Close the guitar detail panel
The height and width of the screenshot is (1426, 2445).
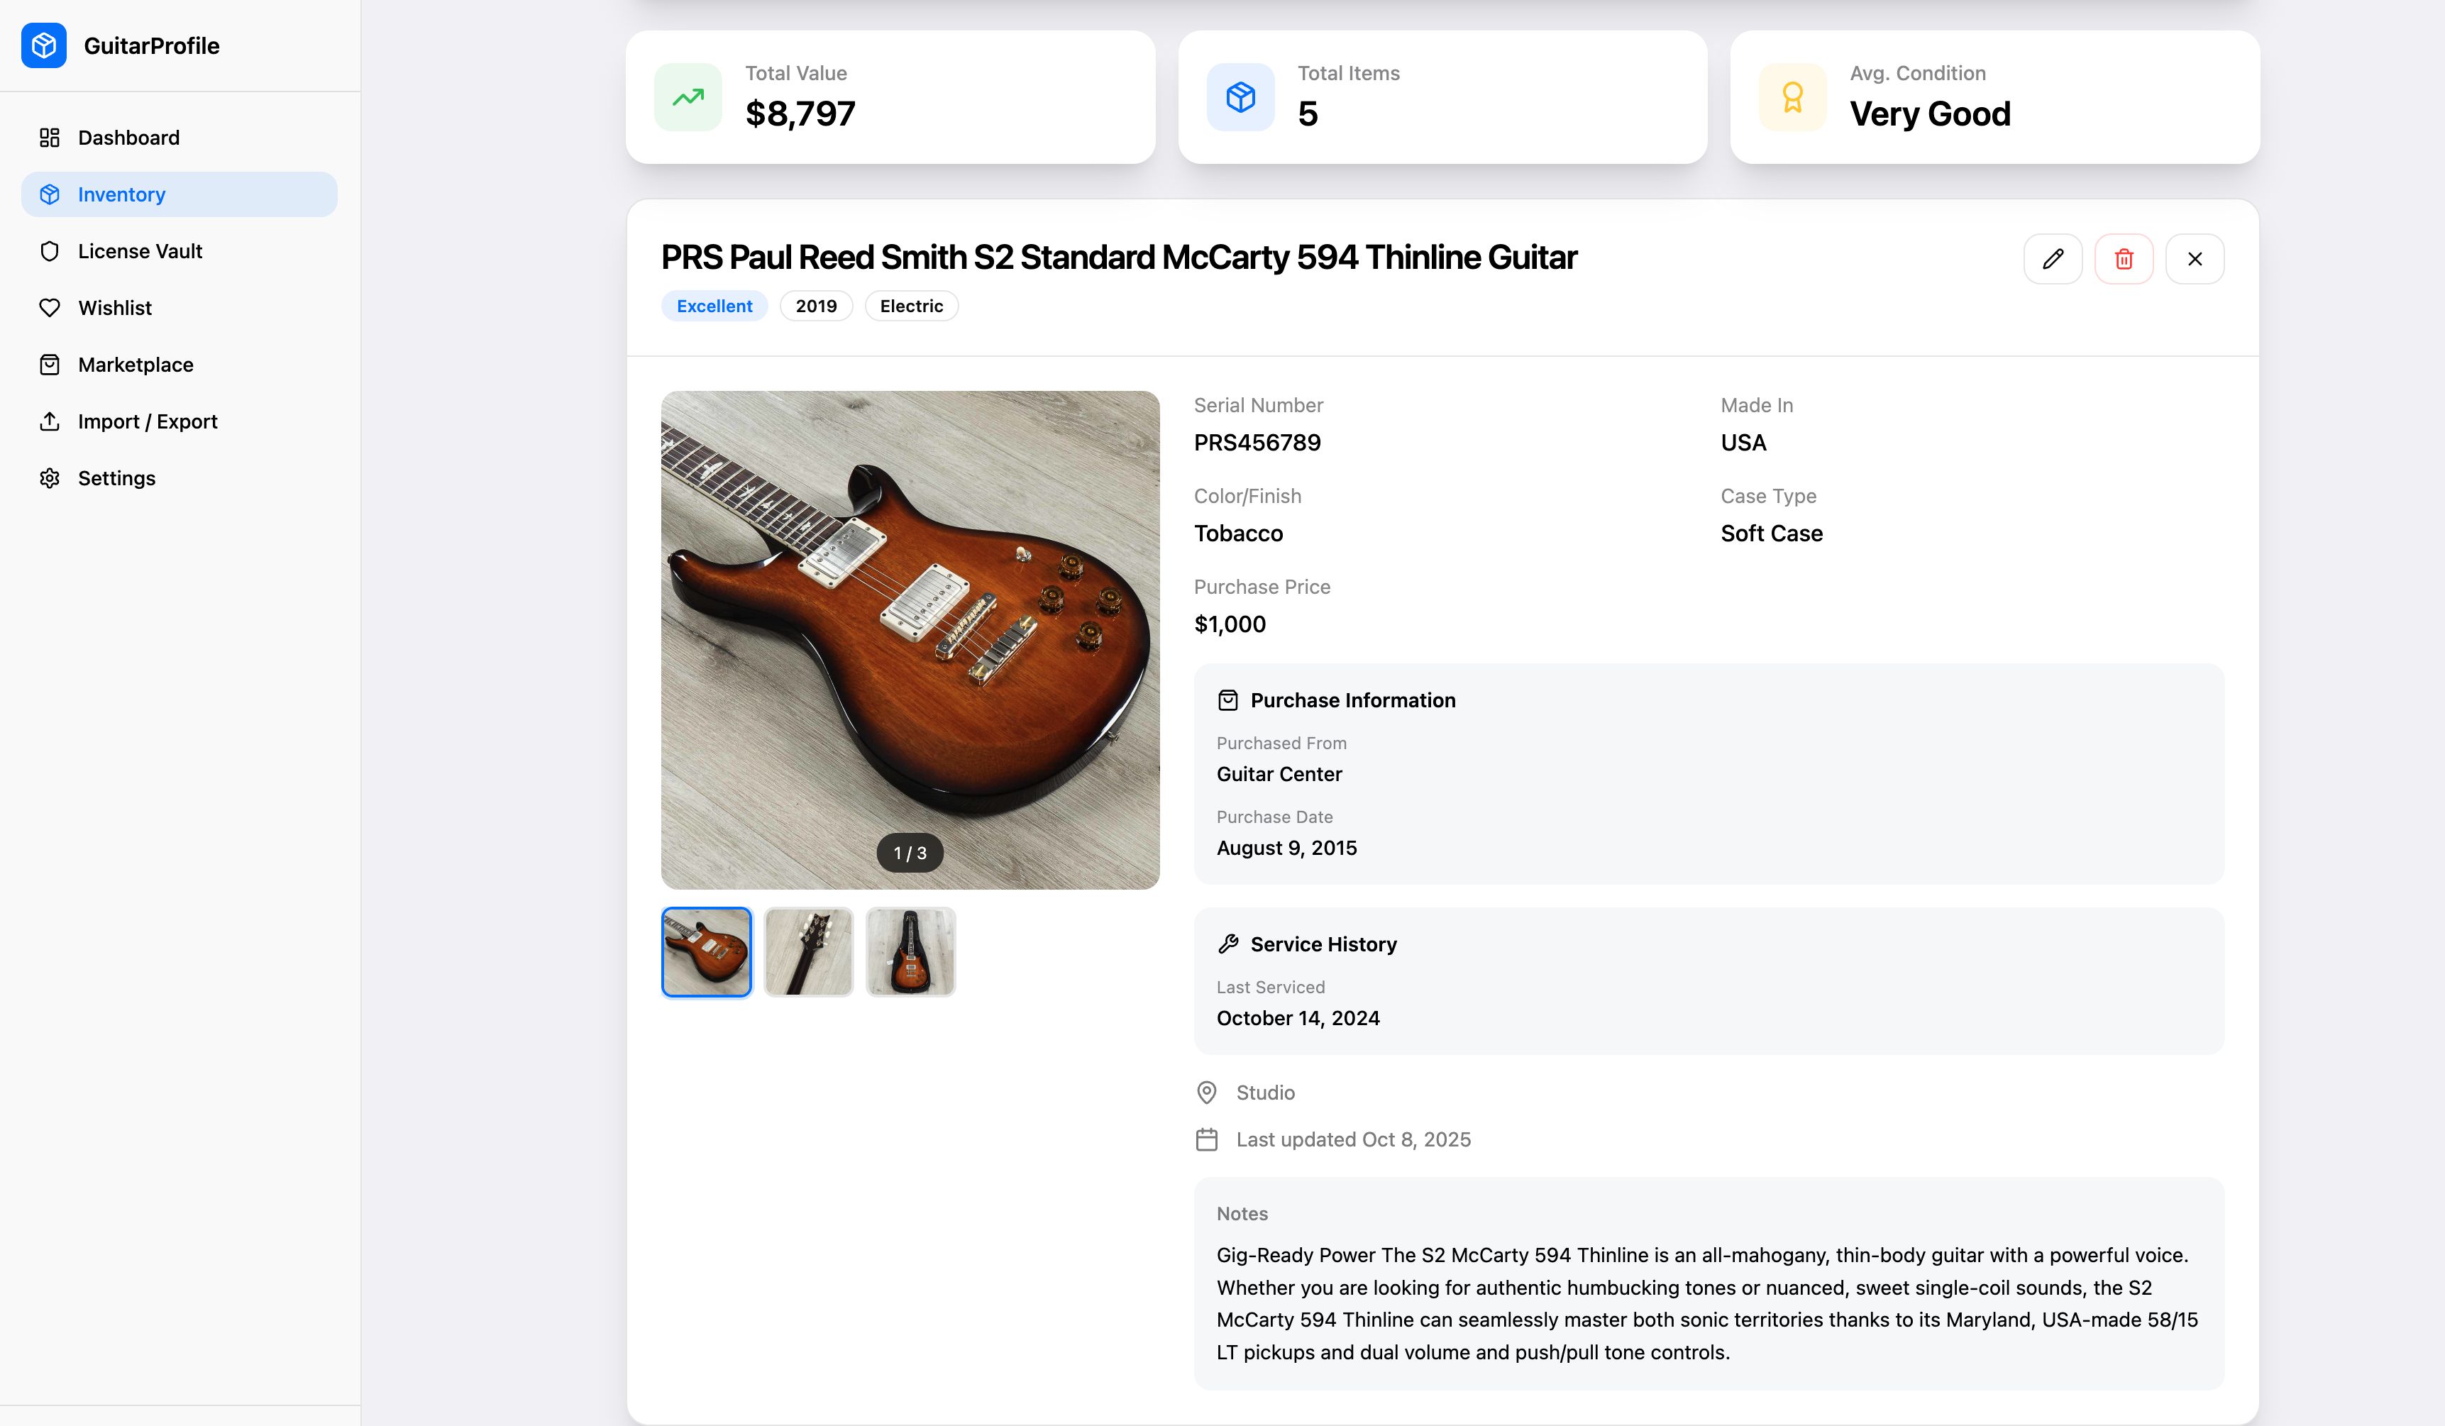point(2196,258)
